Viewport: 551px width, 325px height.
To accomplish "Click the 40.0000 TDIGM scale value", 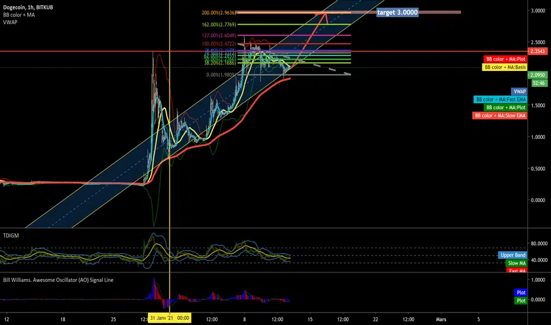I will coord(539,260).
